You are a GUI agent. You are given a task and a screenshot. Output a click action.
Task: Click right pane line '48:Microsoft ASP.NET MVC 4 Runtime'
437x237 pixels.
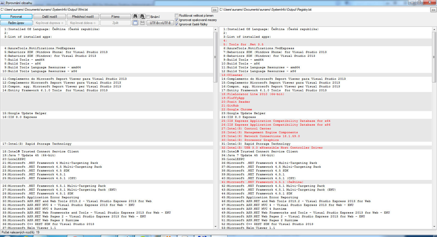point(326,209)
